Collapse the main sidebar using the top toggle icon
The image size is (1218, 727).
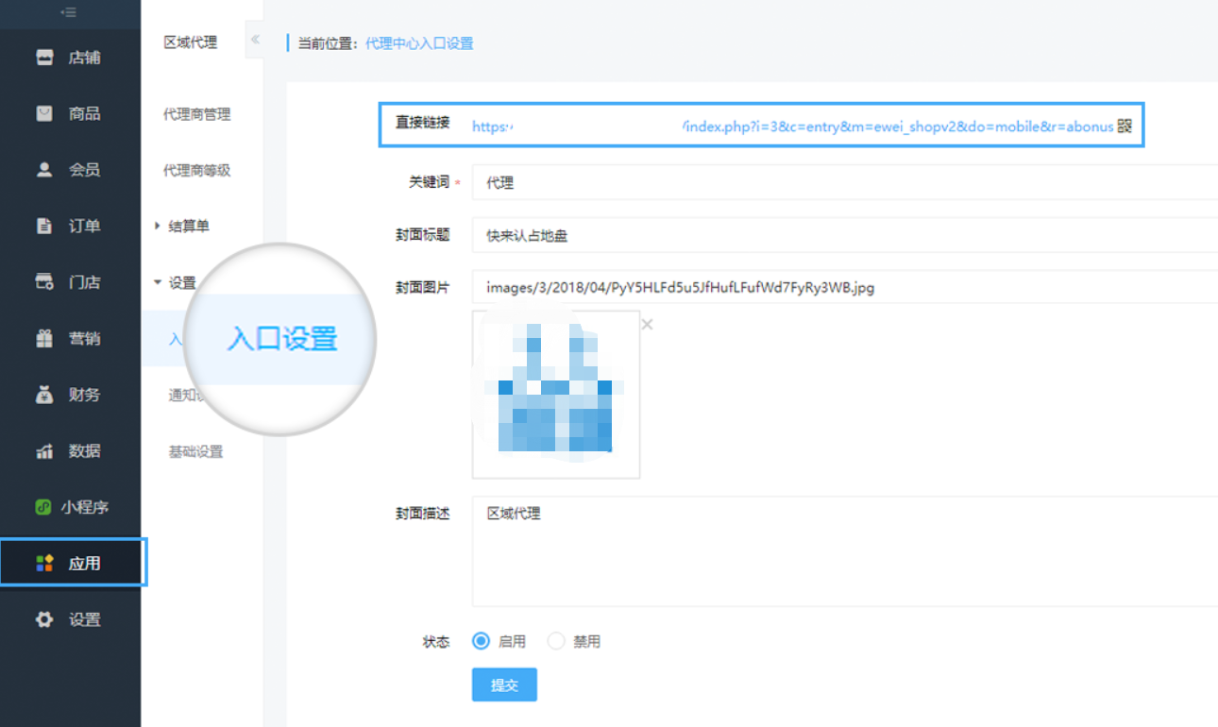(x=68, y=12)
